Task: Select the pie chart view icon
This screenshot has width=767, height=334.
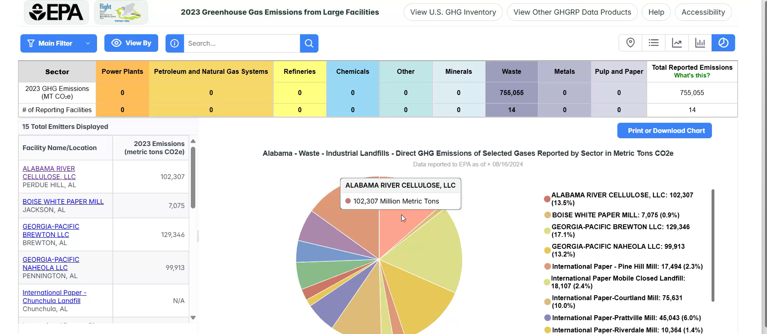Action: pos(723,43)
